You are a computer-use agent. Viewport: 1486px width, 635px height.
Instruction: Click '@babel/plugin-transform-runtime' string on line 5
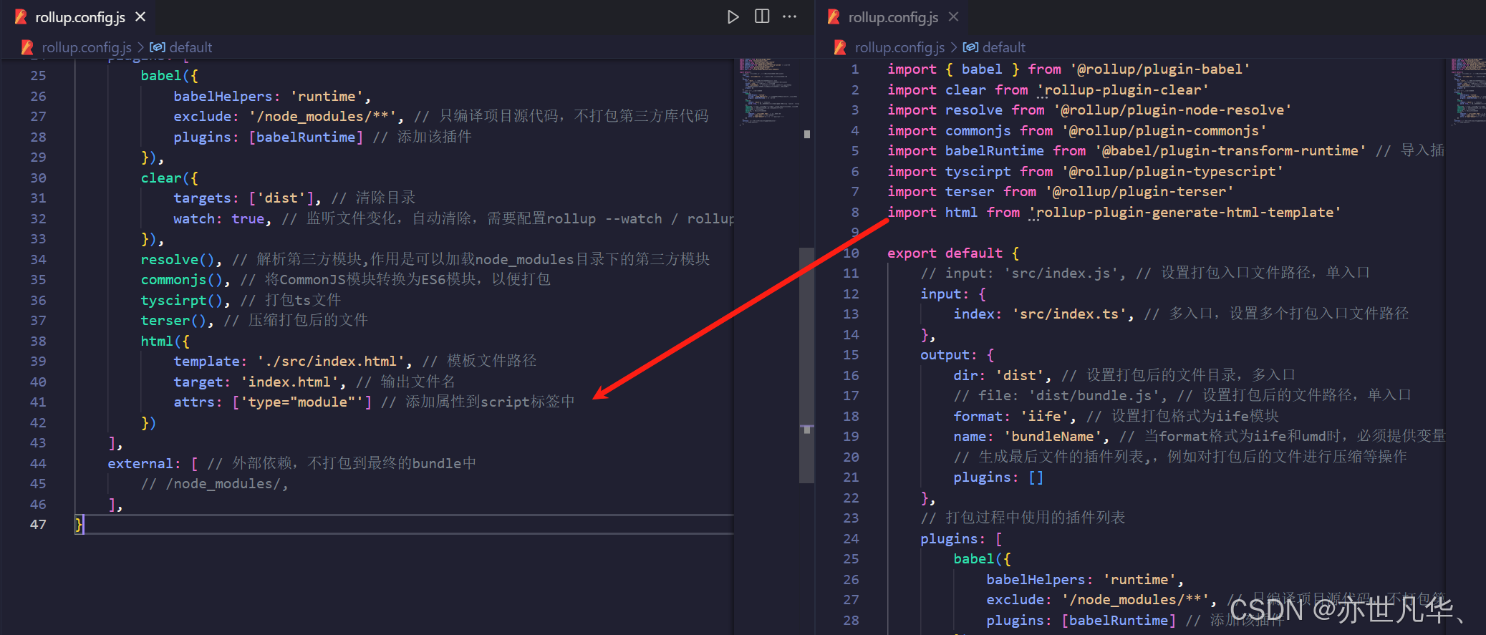click(1230, 151)
